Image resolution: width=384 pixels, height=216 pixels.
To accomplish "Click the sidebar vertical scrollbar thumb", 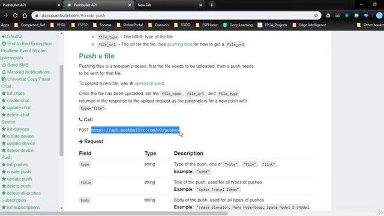I will tap(61, 110).
